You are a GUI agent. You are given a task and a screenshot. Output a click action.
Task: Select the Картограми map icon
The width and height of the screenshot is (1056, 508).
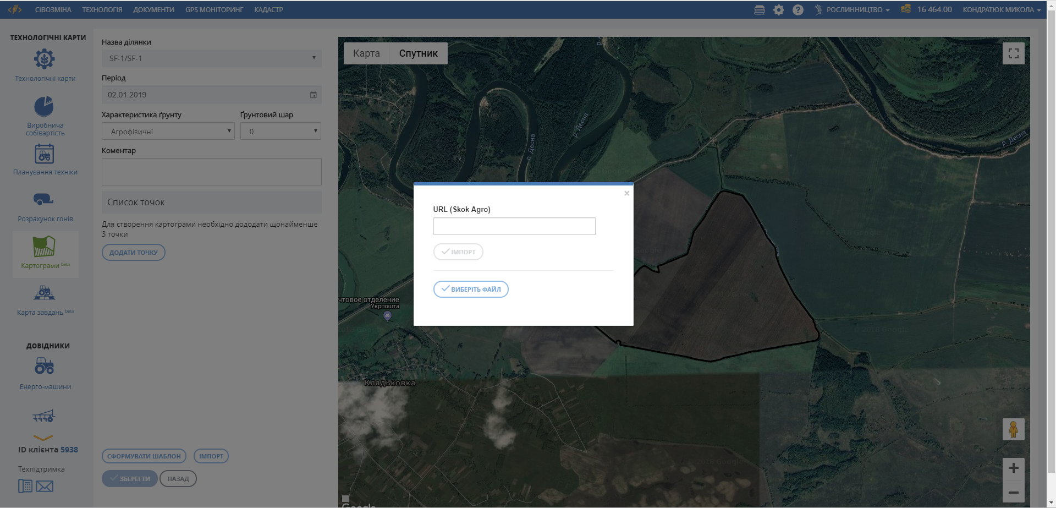pos(44,247)
